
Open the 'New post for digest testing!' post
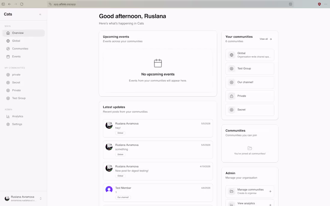tap(158, 171)
